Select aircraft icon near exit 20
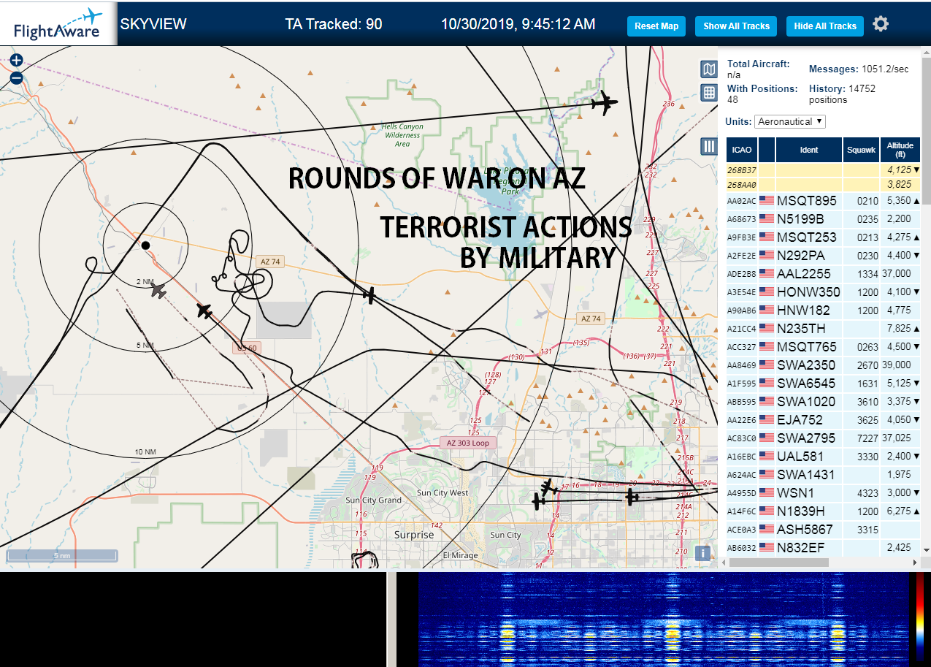 [x=632, y=497]
